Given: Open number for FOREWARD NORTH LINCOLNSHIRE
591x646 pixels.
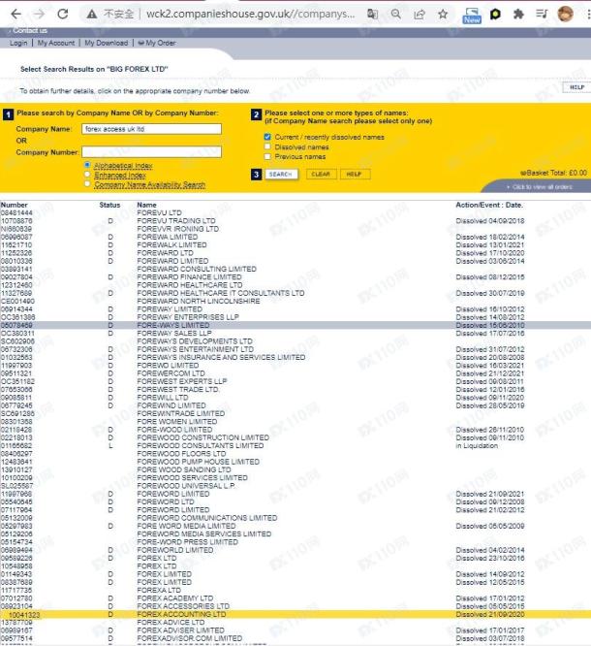Looking at the screenshot, I should tap(17, 301).
